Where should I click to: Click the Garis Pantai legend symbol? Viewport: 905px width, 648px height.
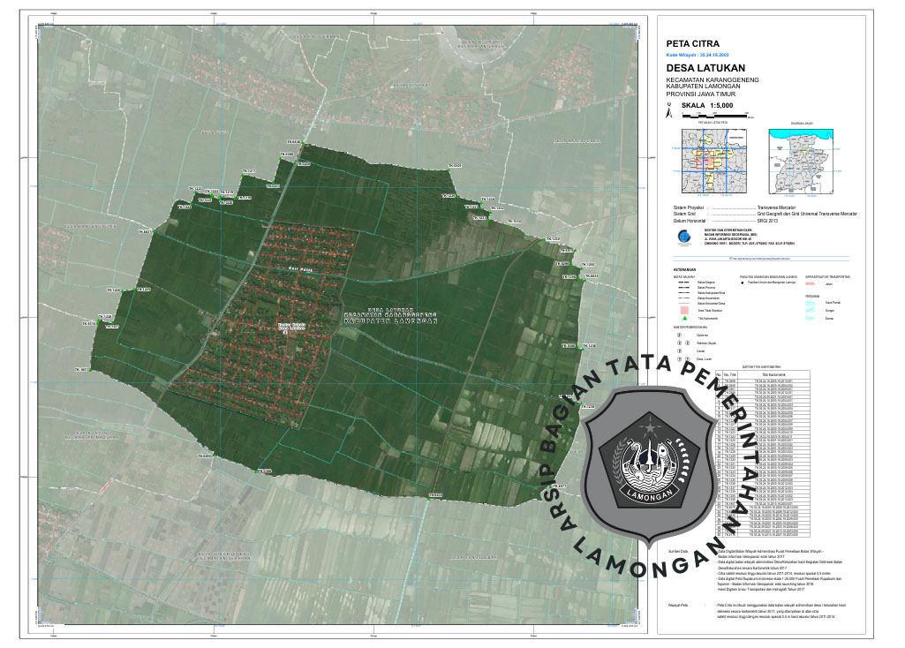[x=810, y=304]
